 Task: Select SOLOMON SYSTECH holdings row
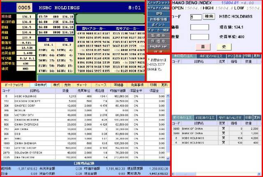point(83,153)
